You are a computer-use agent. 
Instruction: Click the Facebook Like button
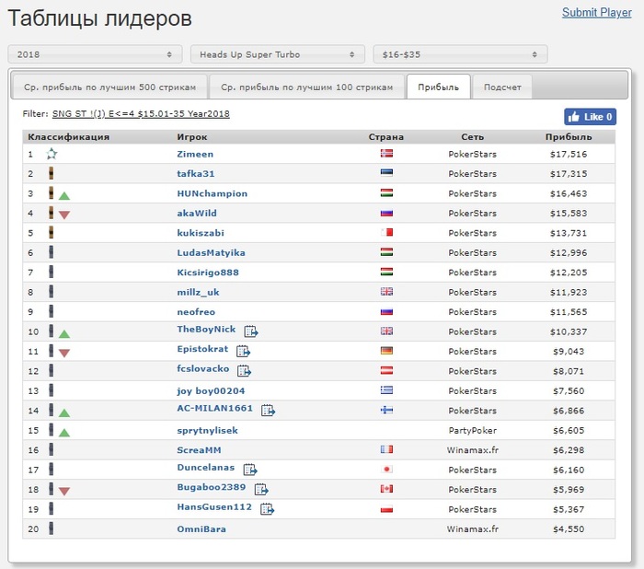[x=591, y=117]
